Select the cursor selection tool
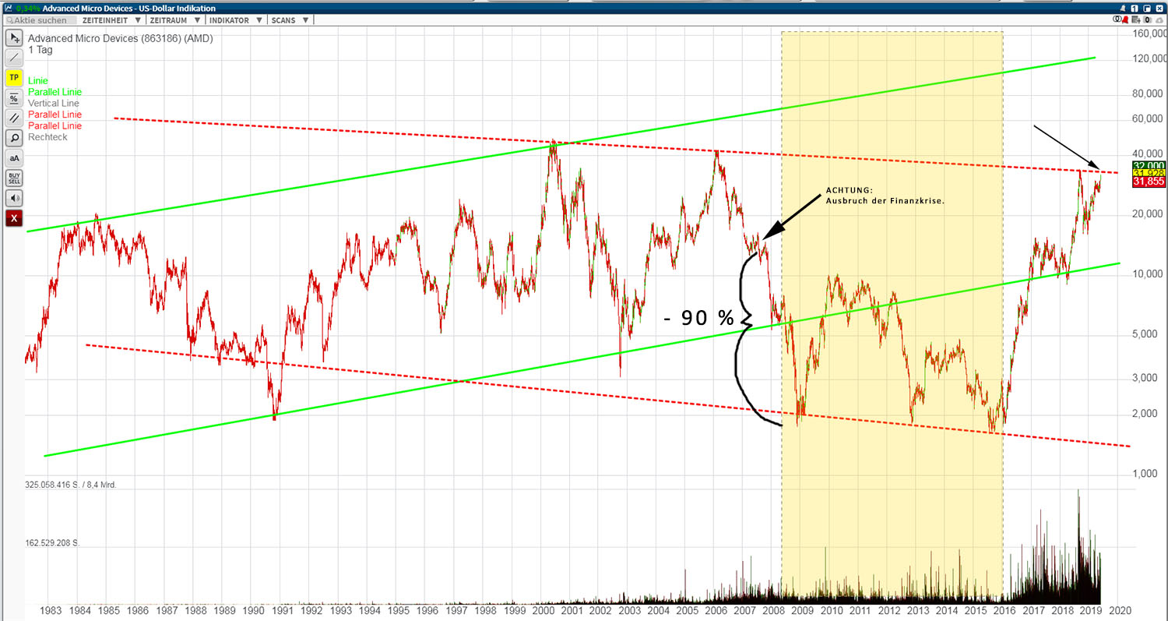 (13, 37)
